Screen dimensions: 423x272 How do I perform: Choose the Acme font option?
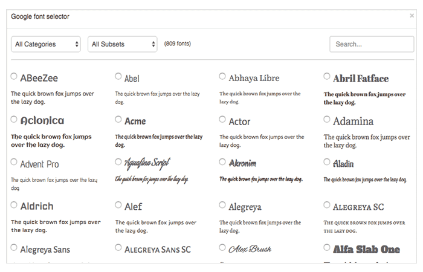click(x=118, y=120)
